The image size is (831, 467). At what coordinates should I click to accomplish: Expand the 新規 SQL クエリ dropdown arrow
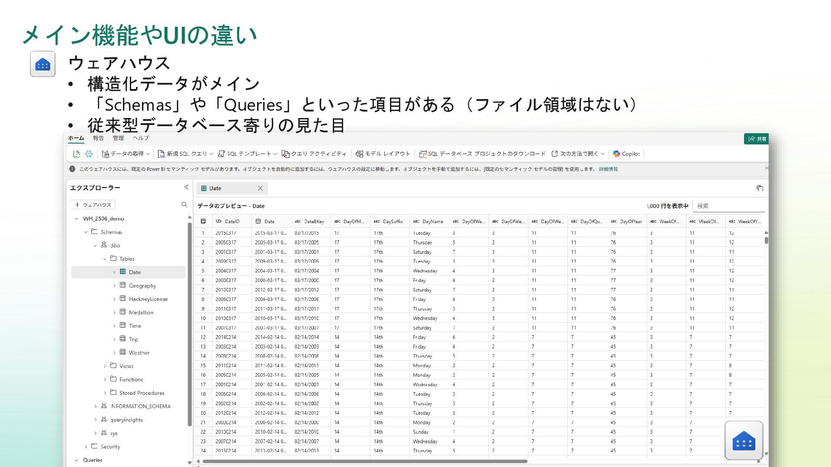(x=211, y=154)
